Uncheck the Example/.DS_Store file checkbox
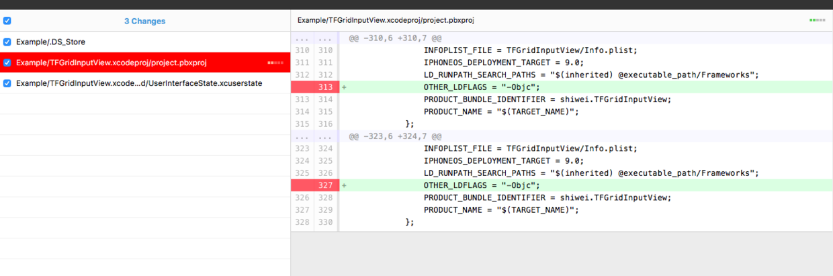The height and width of the screenshot is (276, 833). (7, 42)
